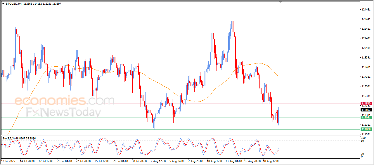Click the 2 Aug 12:00 time label
Image resolution: width=374 pixels, height=165 pixels.
coord(158,161)
